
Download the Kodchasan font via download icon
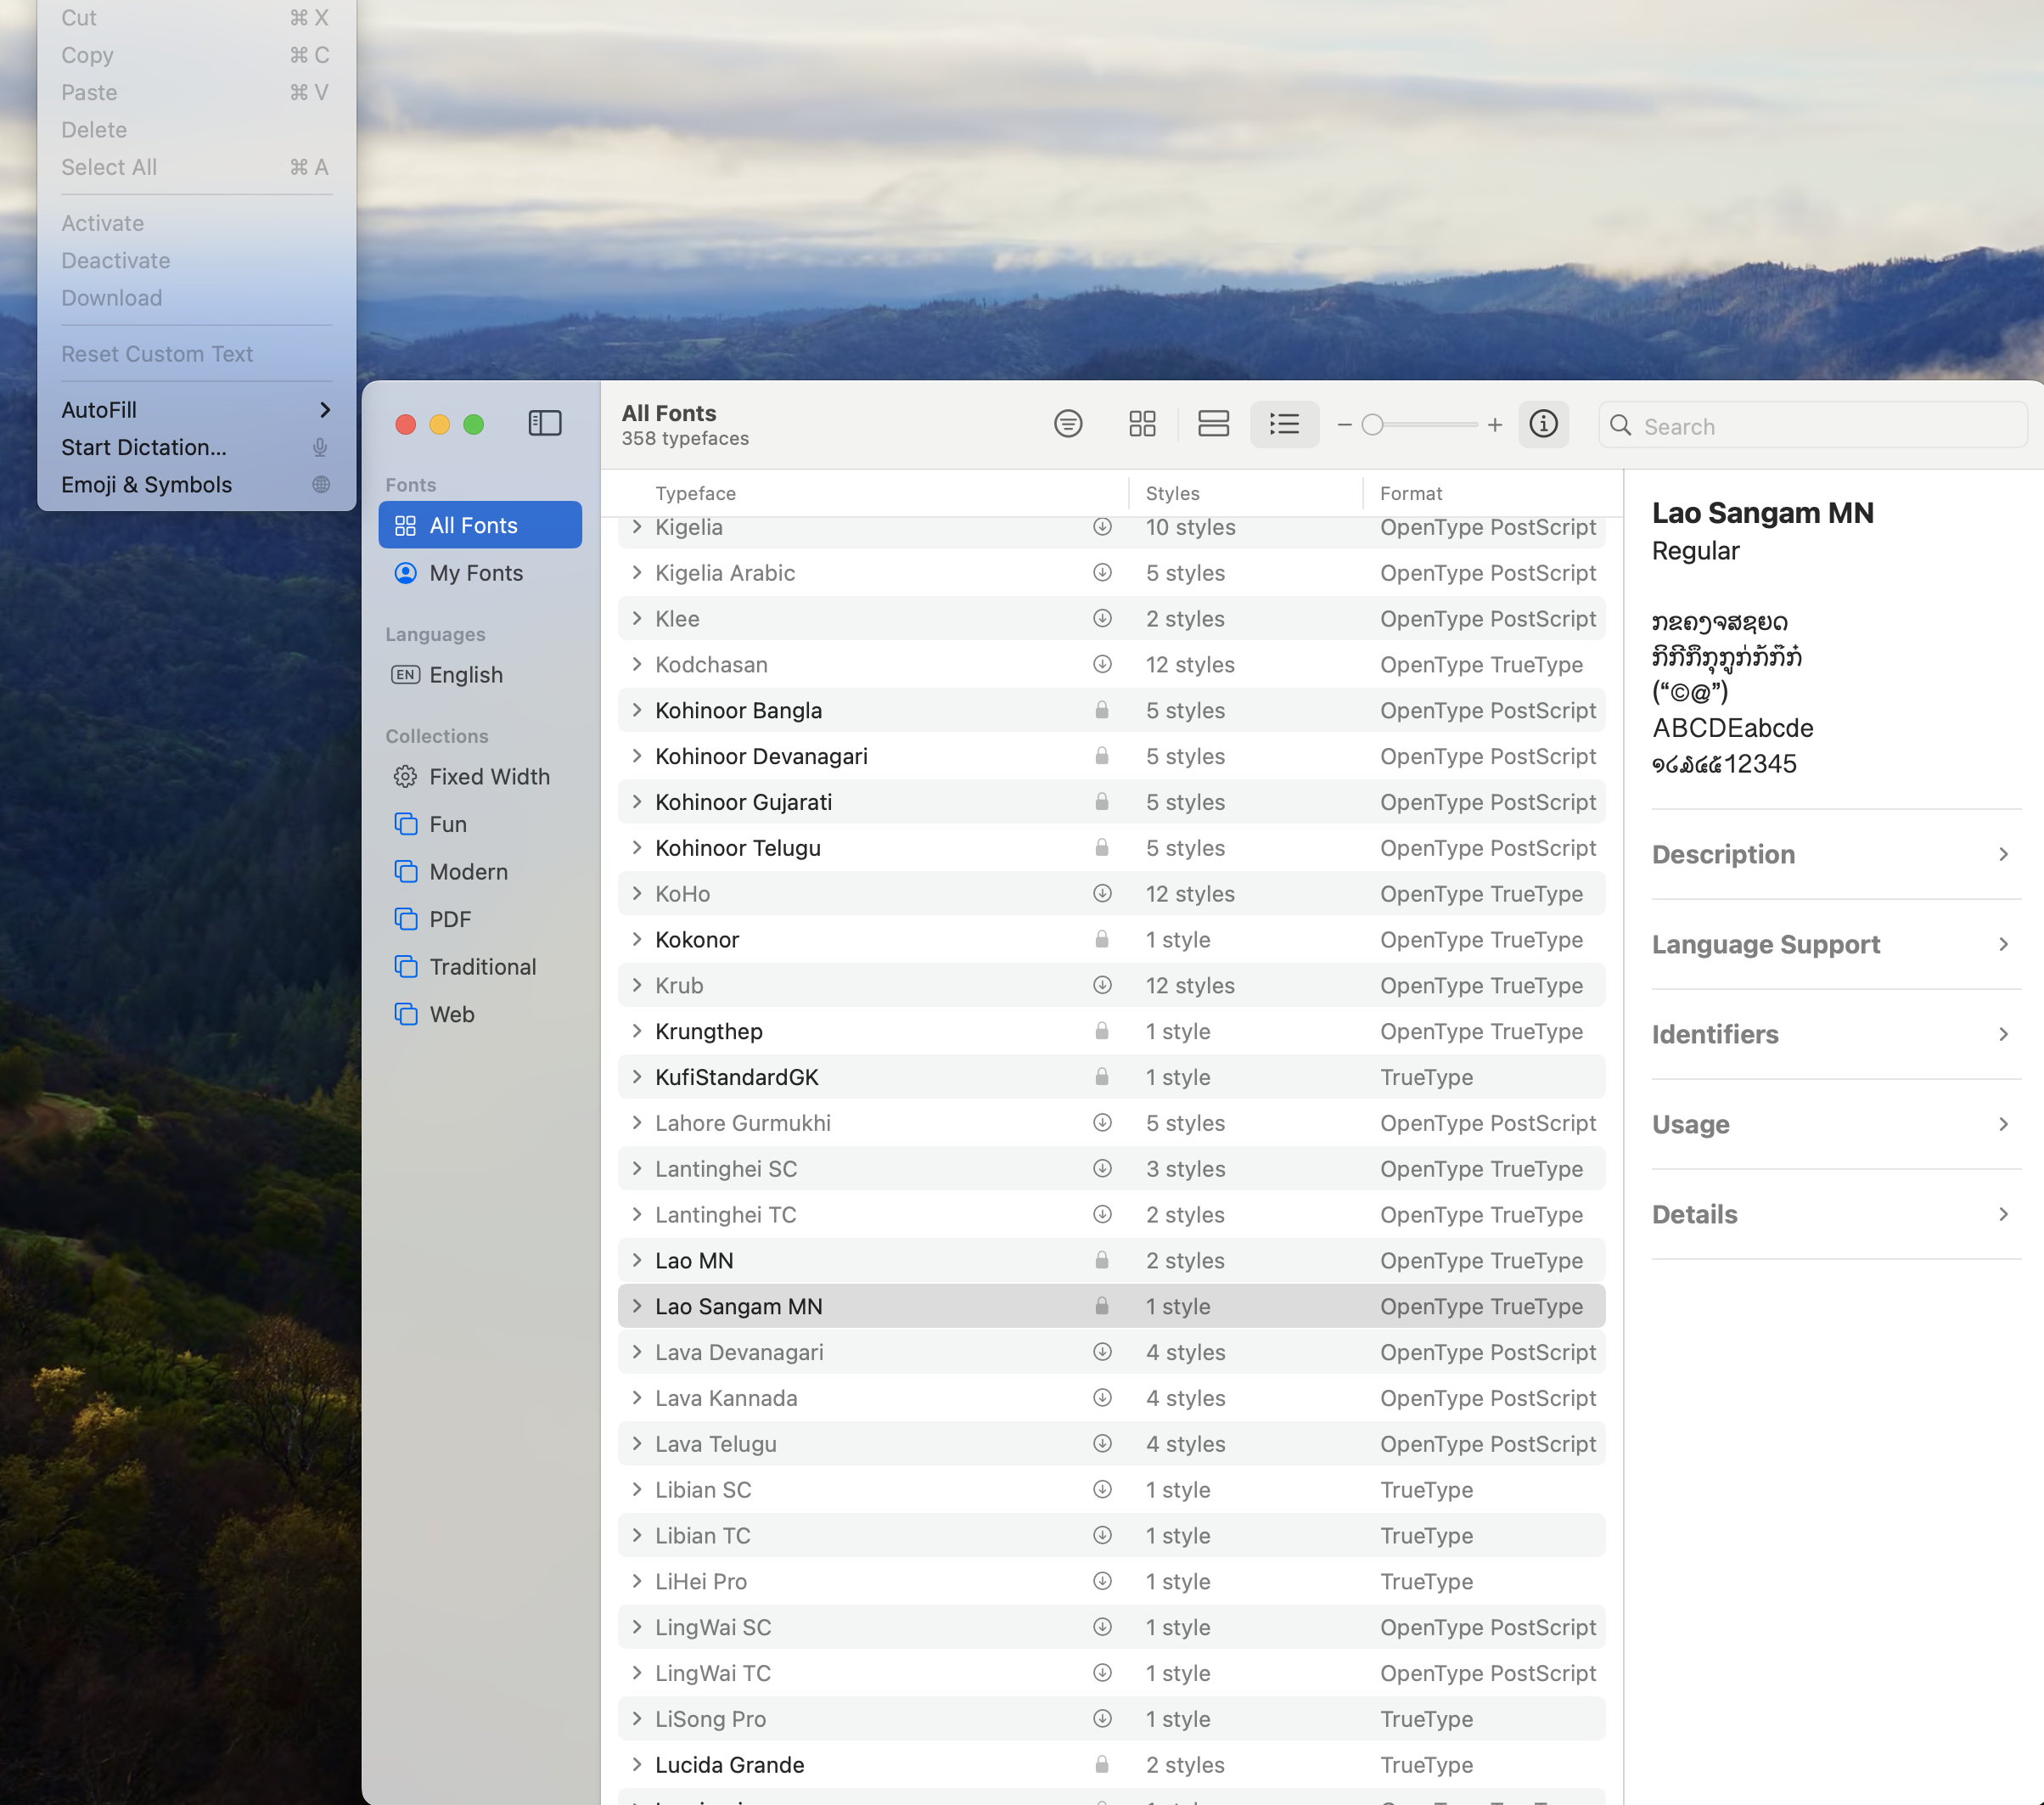pos(1102,664)
